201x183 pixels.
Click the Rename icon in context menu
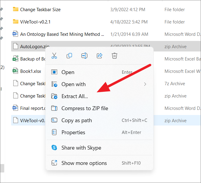pyautogui.click(x=84, y=56)
